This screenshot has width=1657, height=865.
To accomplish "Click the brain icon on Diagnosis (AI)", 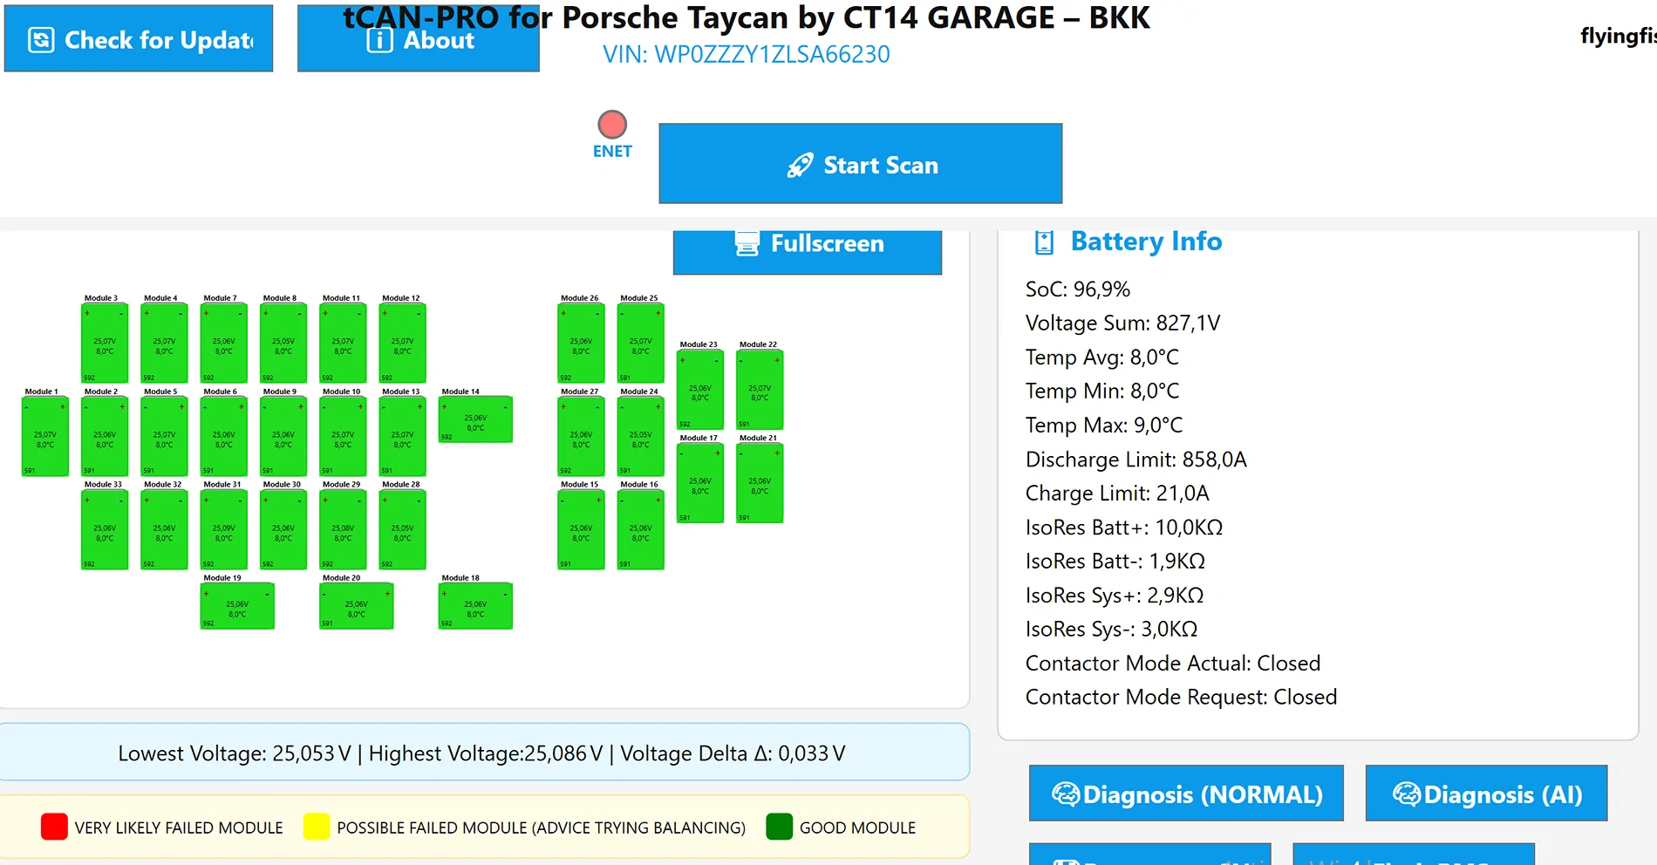I will (x=1407, y=794).
